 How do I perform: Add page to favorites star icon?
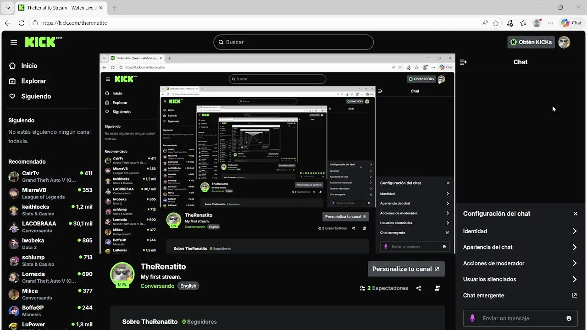pyautogui.click(x=496, y=23)
